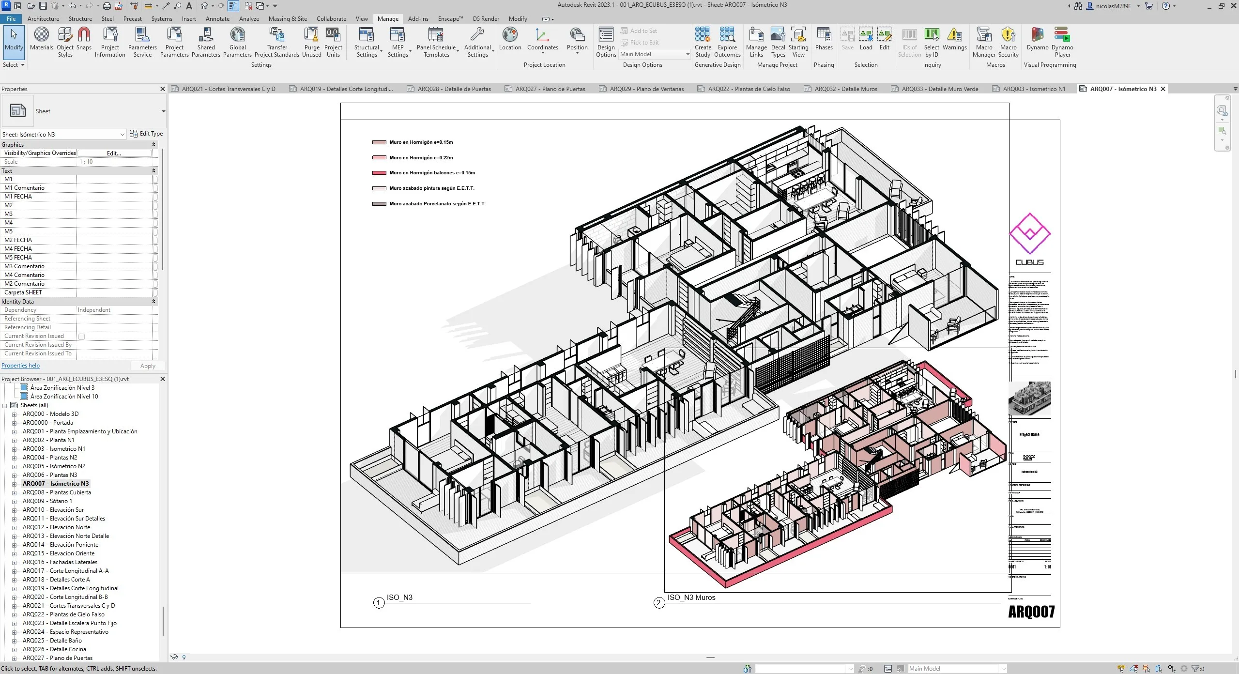This screenshot has width=1239, height=674.
Task: Open Macro Security settings
Action: tap(1008, 42)
